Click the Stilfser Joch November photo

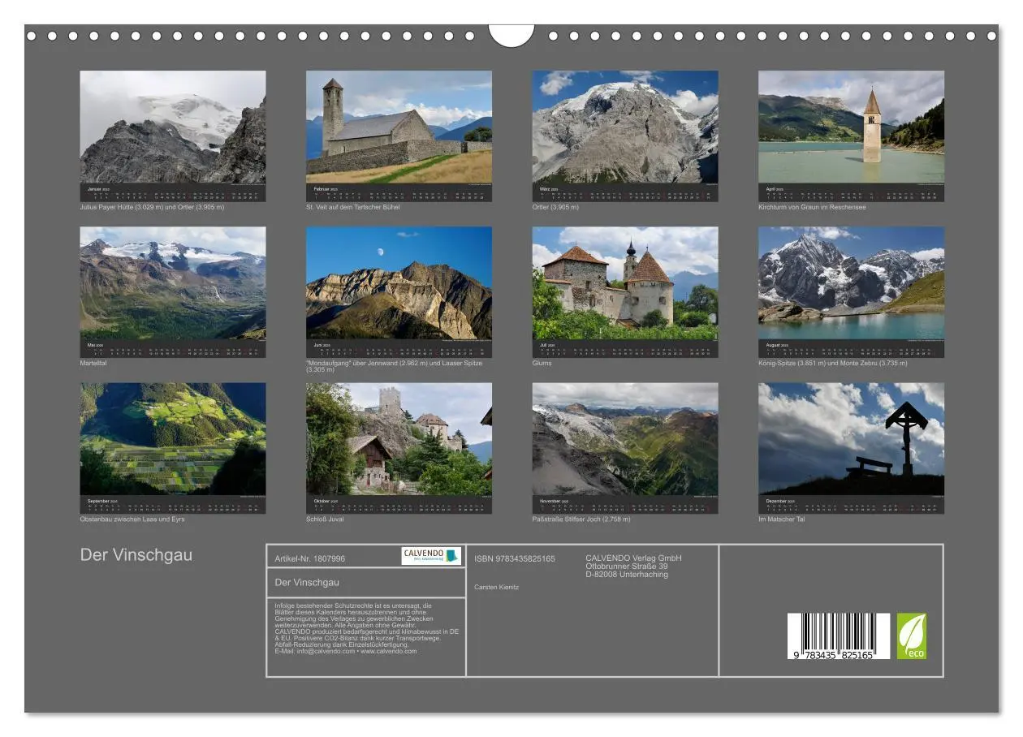tap(625, 439)
